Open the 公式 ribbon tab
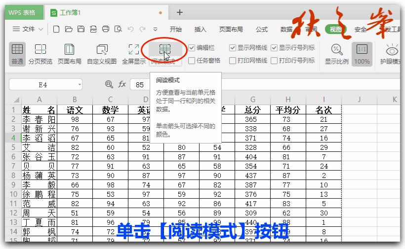 [262, 30]
